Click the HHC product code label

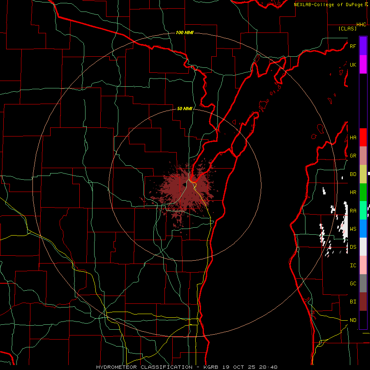(361, 25)
